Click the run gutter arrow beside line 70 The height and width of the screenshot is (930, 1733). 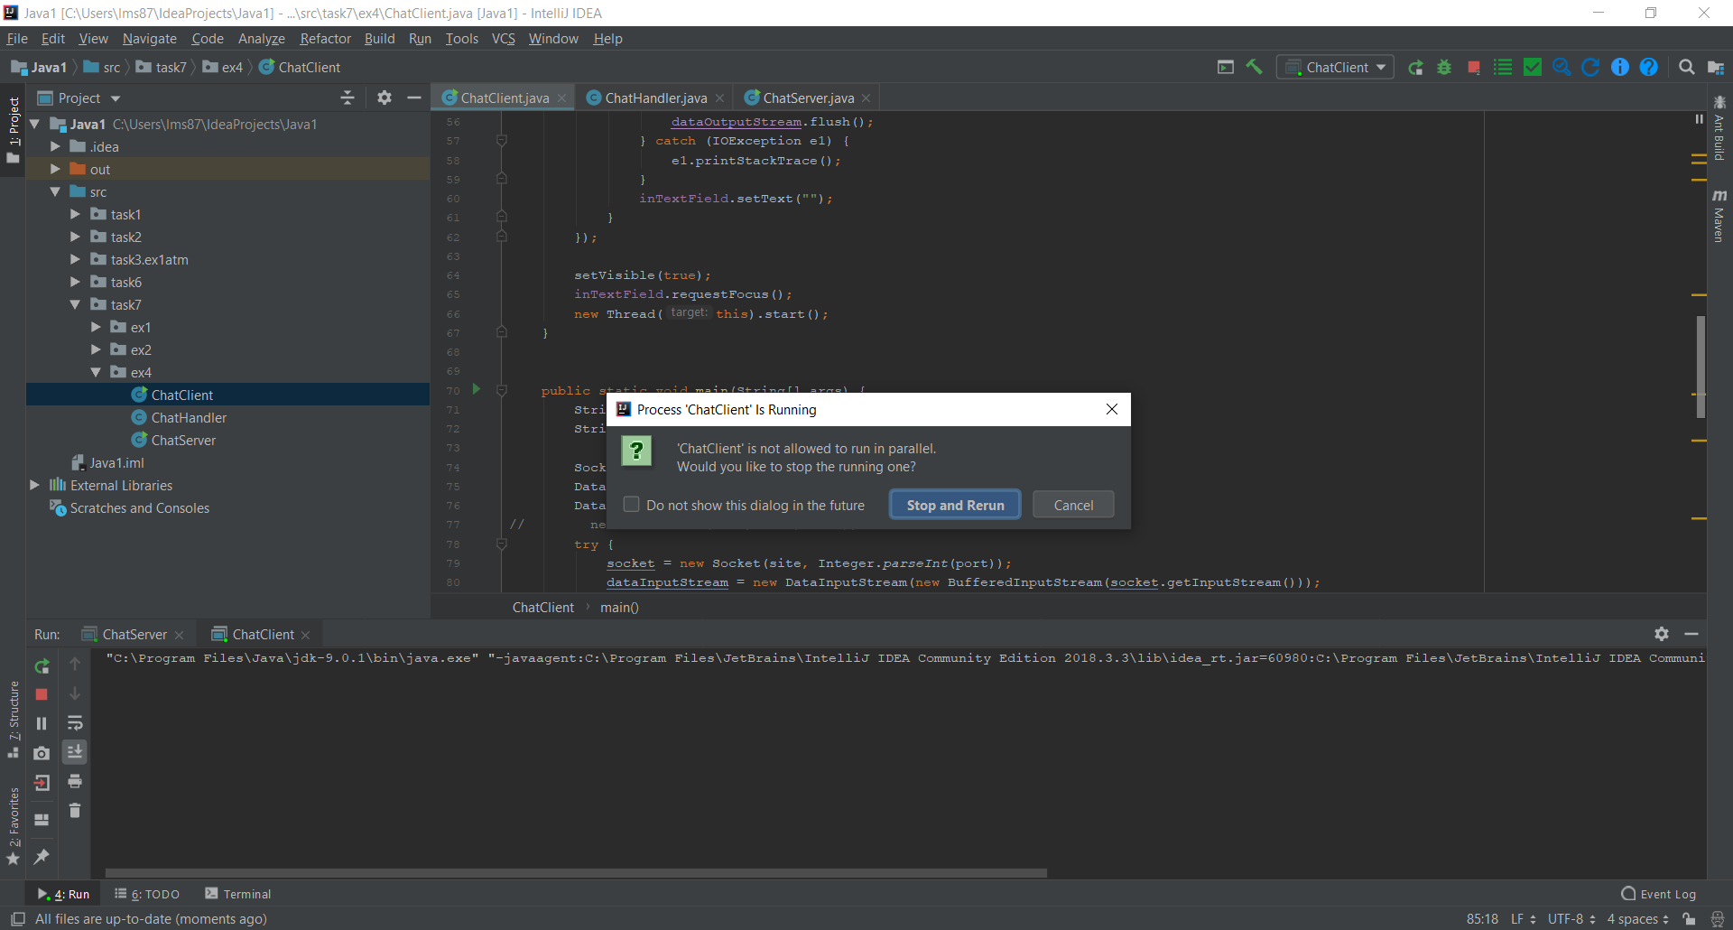pyautogui.click(x=477, y=389)
